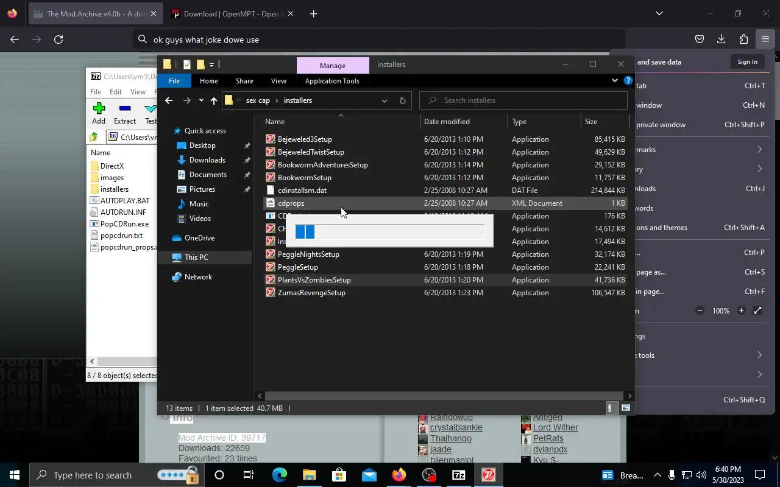Click the PeggleNightsSetup application icon
The image size is (780, 487).
pyautogui.click(x=271, y=254)
